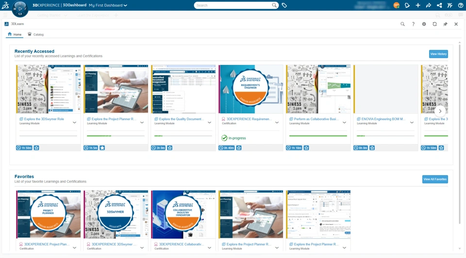
Task: Open the user profile avatar
Action: click(396, 5)
